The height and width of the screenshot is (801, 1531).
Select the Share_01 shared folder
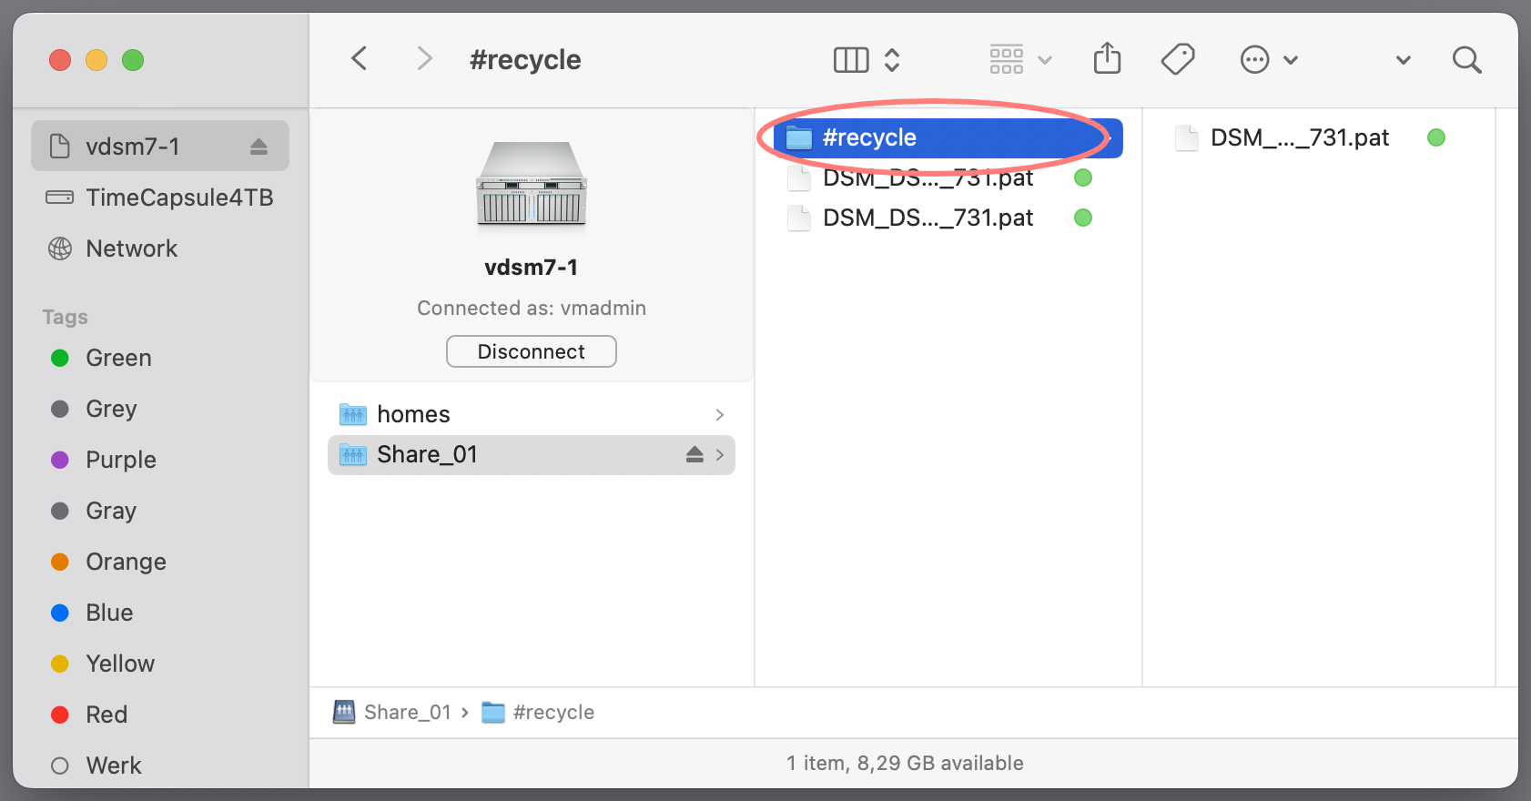(x=532, y=454)
